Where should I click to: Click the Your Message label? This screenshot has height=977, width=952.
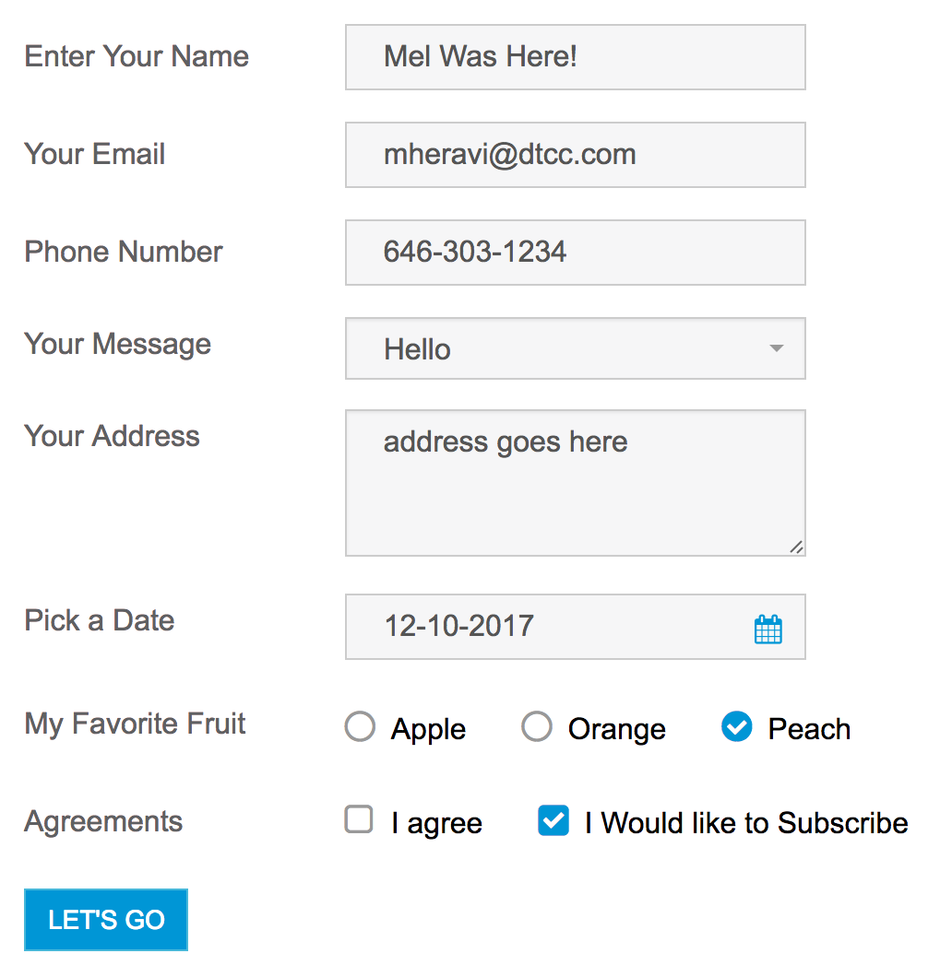point(118,345)
